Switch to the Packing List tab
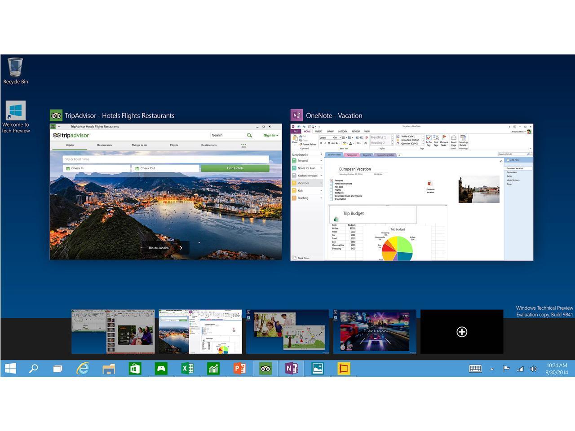This screenshot has width=575, height=431. [352, 155]
